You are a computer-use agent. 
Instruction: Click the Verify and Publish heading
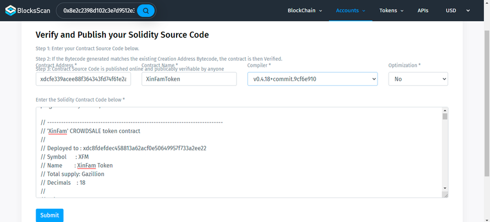[x=122, y=35]
